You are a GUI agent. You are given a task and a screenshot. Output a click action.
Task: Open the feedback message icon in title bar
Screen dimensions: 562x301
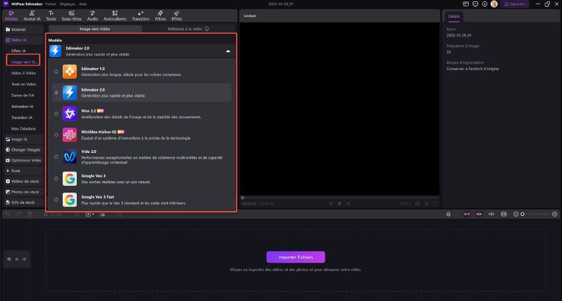coord(475,4)
